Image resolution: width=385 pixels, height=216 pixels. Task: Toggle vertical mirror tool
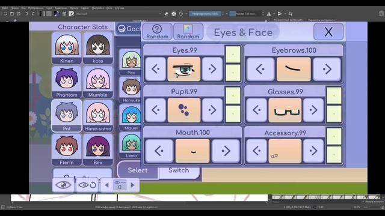coord(280,14)
